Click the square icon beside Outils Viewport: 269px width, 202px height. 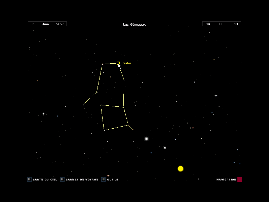click(x=104, y=179)
